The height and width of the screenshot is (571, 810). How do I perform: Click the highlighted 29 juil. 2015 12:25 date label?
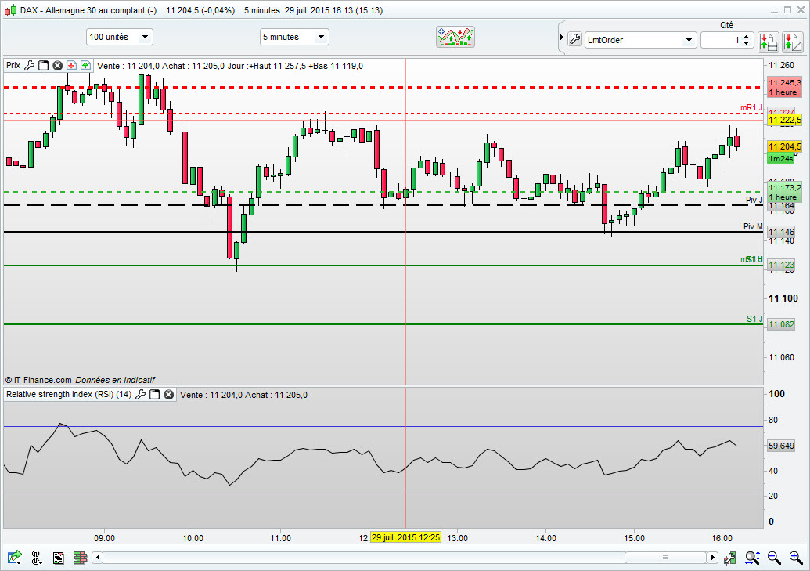coord(405,537)
